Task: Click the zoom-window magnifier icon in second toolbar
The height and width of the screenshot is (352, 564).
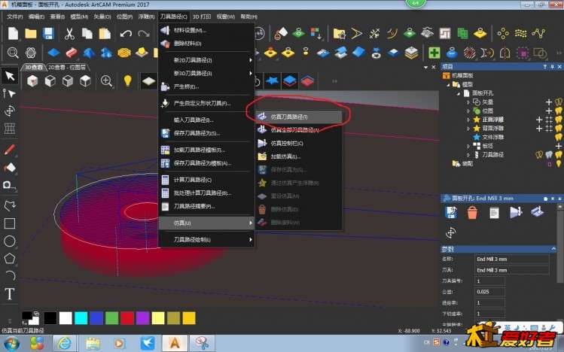Action: pyautogui.click(x=13, y=53)
